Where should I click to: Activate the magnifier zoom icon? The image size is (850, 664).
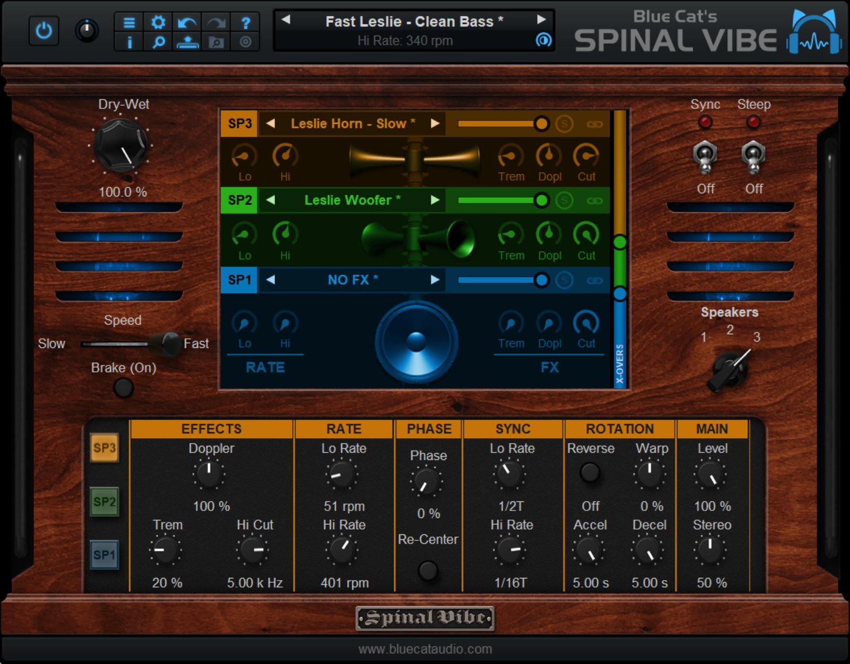(x=158, y=42)
